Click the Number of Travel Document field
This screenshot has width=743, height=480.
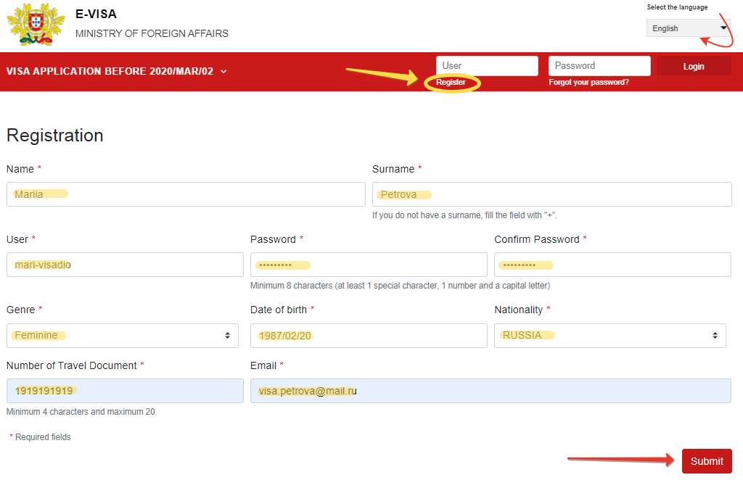pyautogui.click(x=125, y=391)
